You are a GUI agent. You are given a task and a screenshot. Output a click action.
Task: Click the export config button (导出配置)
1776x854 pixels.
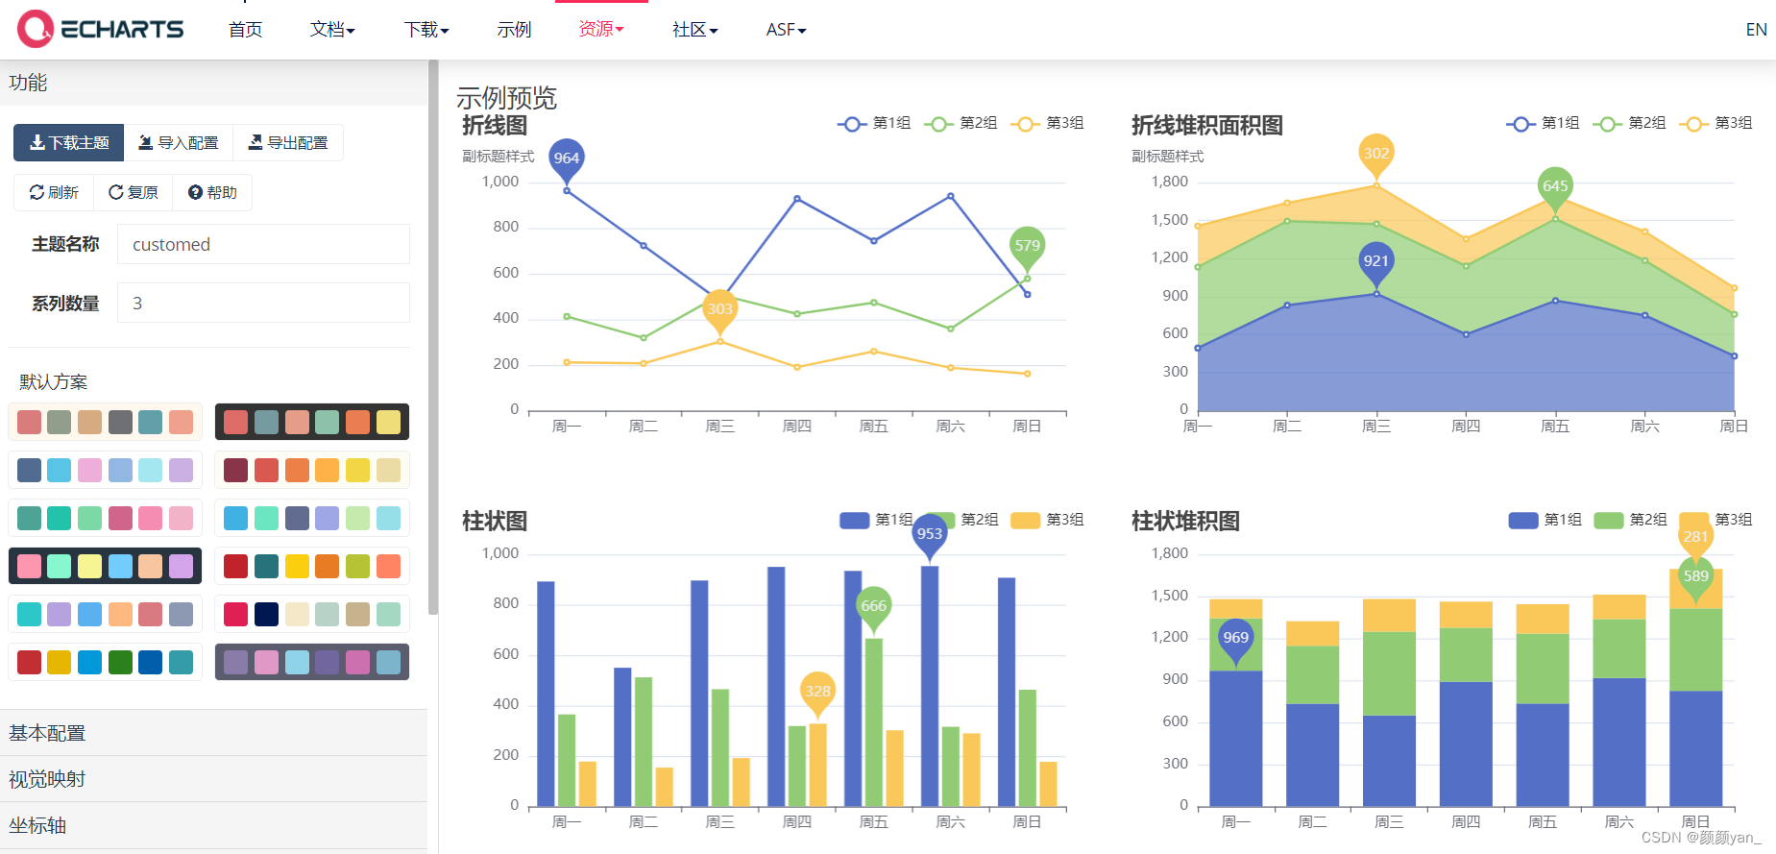point(288,143)
